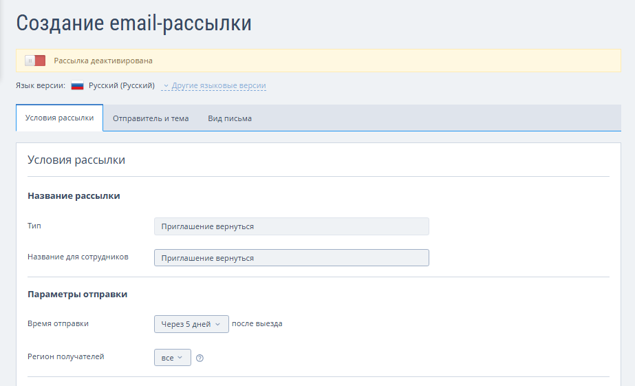The height and width of the screenshot is (386, 635).
Task: Toggle the mailing activation switch
Action: [x=35, y=61]
